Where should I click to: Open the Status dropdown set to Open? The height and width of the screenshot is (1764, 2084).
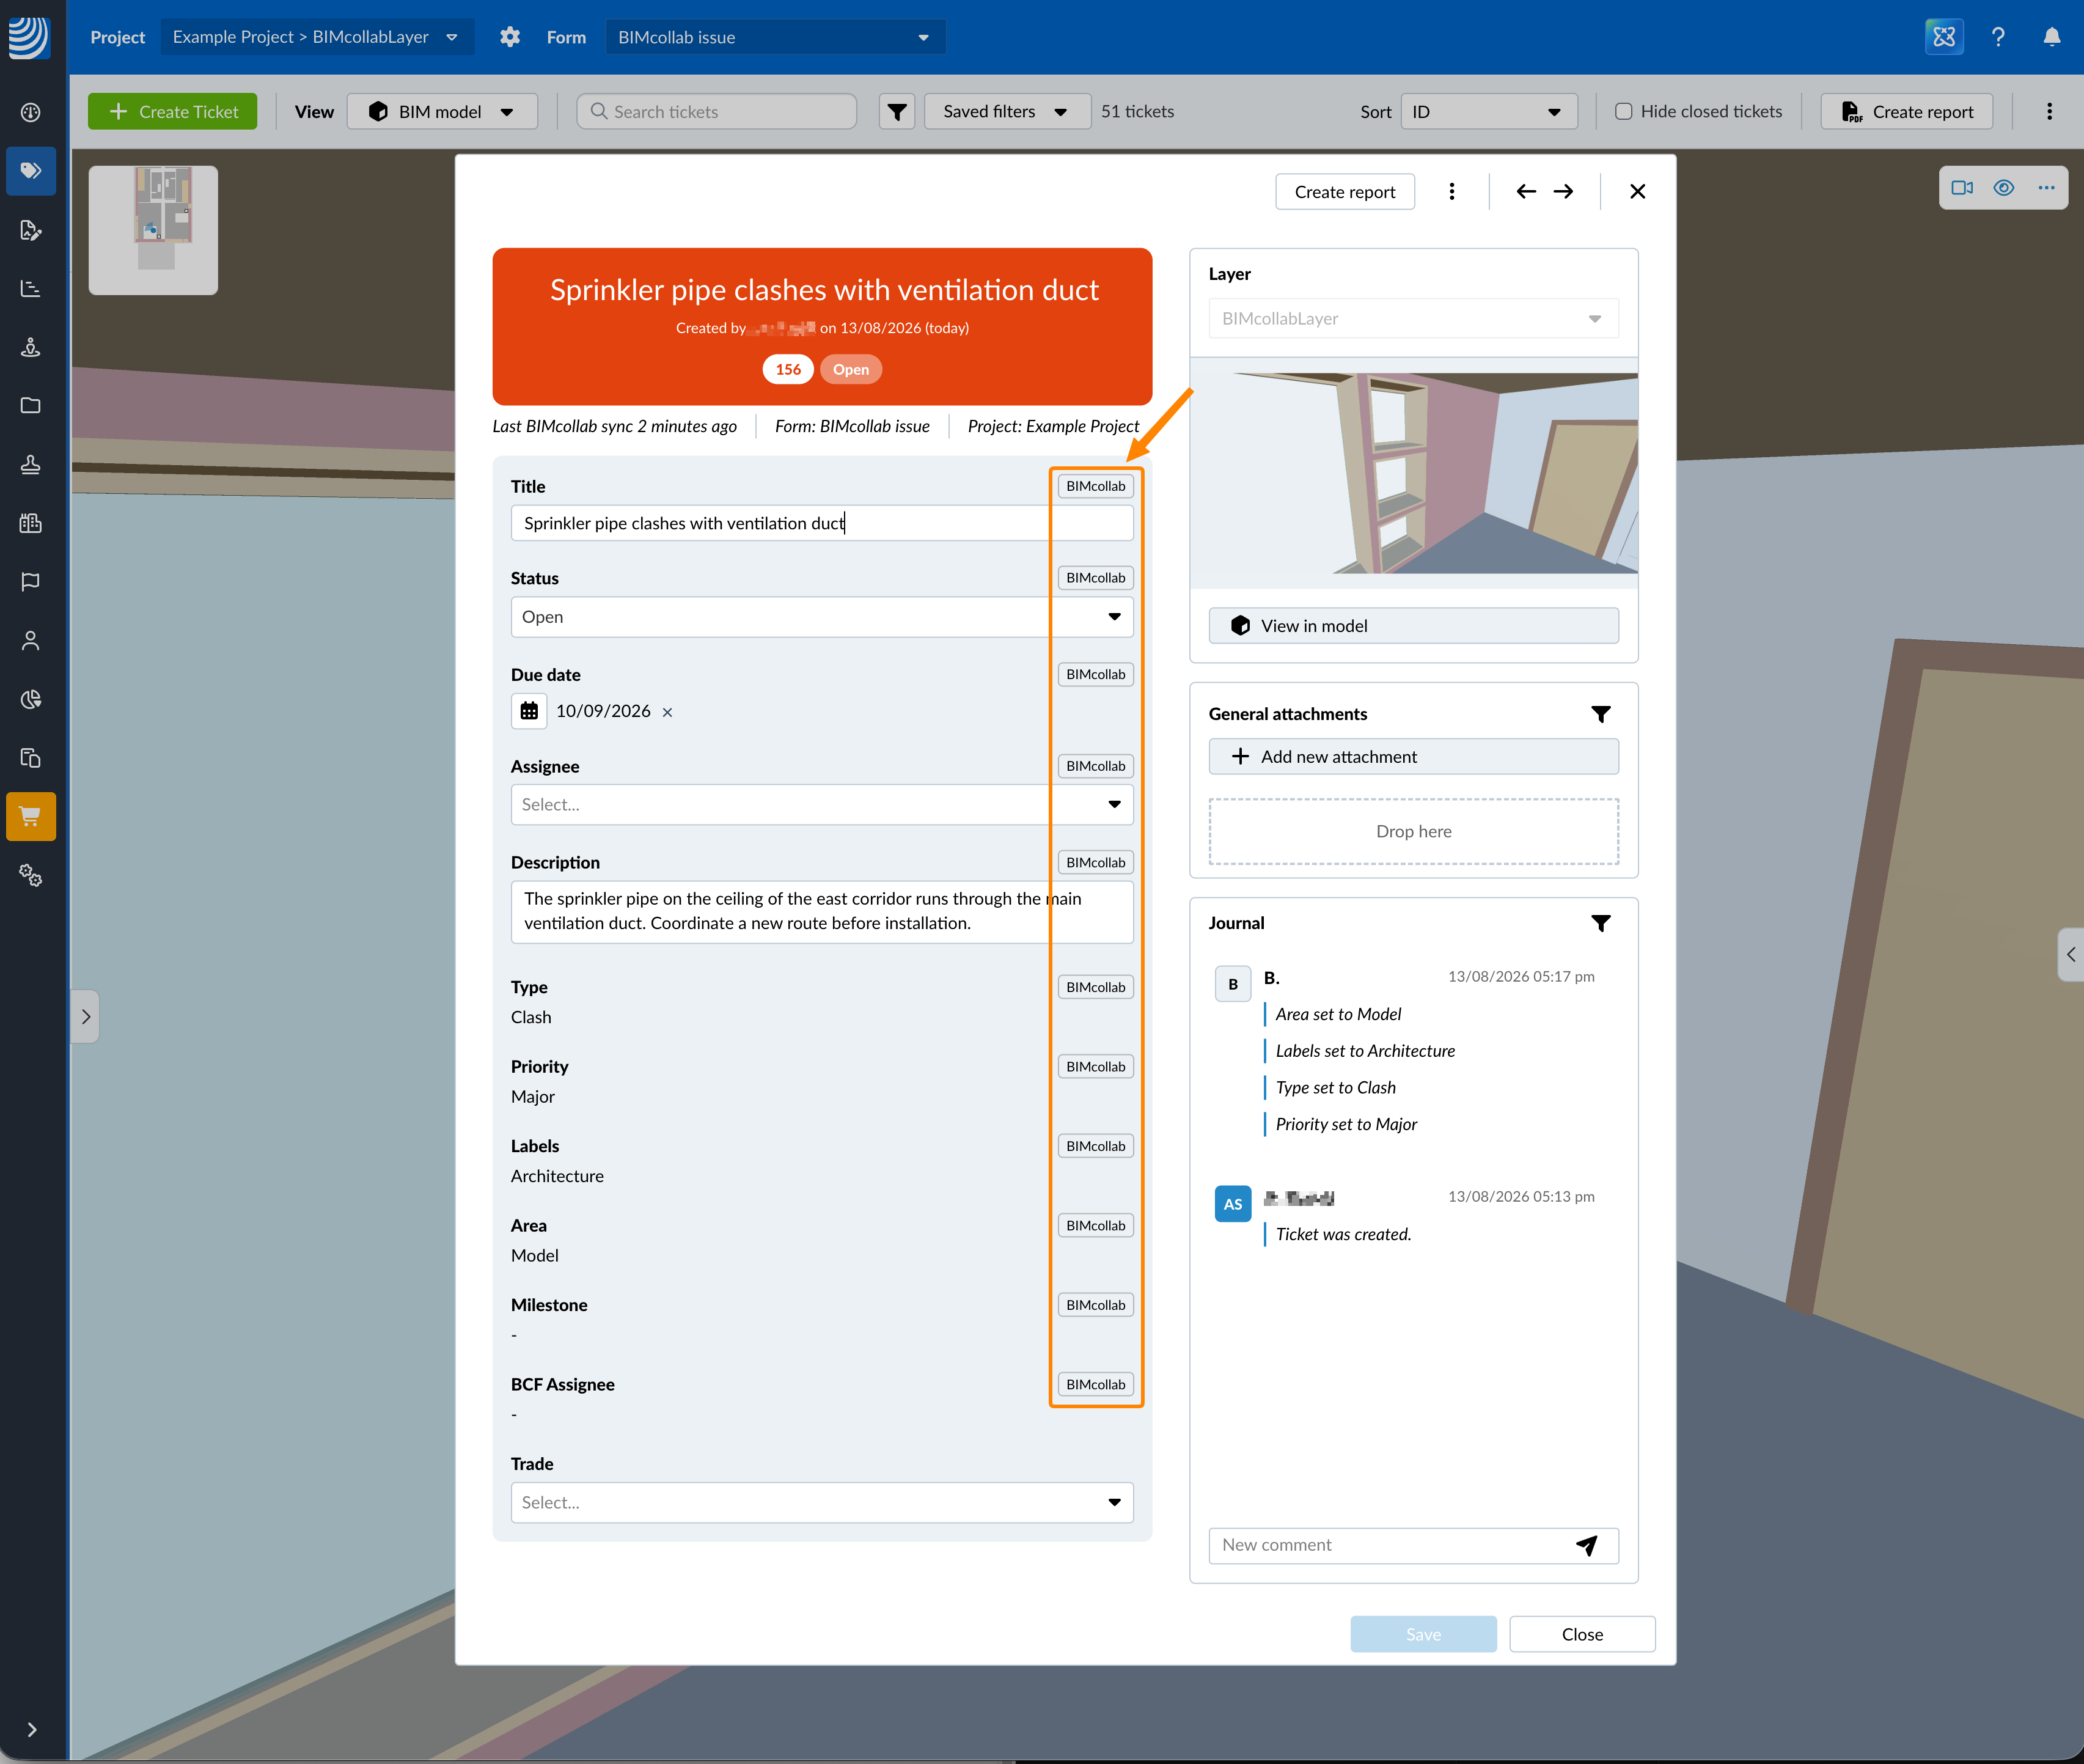(x=822, y=617)
